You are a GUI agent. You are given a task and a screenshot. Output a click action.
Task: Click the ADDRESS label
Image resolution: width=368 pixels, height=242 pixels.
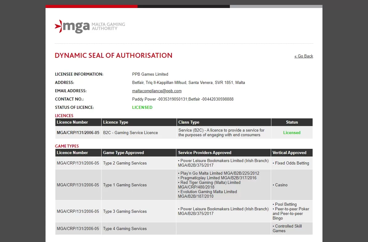coord(65,82)
